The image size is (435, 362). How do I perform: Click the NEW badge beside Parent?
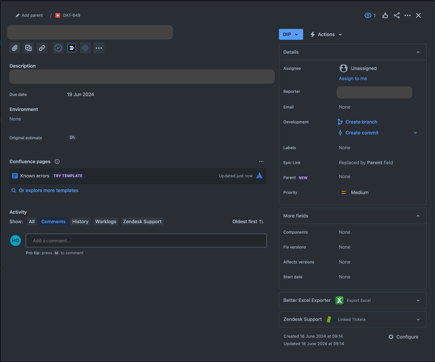303,178
